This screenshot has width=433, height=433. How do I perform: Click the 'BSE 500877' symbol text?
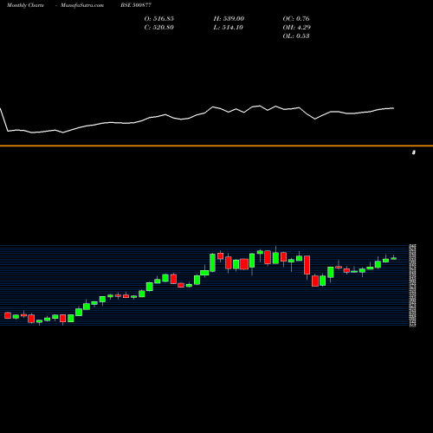coord(136,5)
